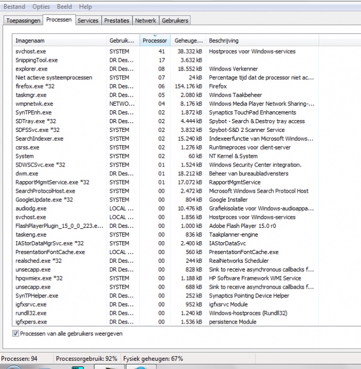Sort by Imagenaam column header

pyautogui.click(x=59, y=41)
